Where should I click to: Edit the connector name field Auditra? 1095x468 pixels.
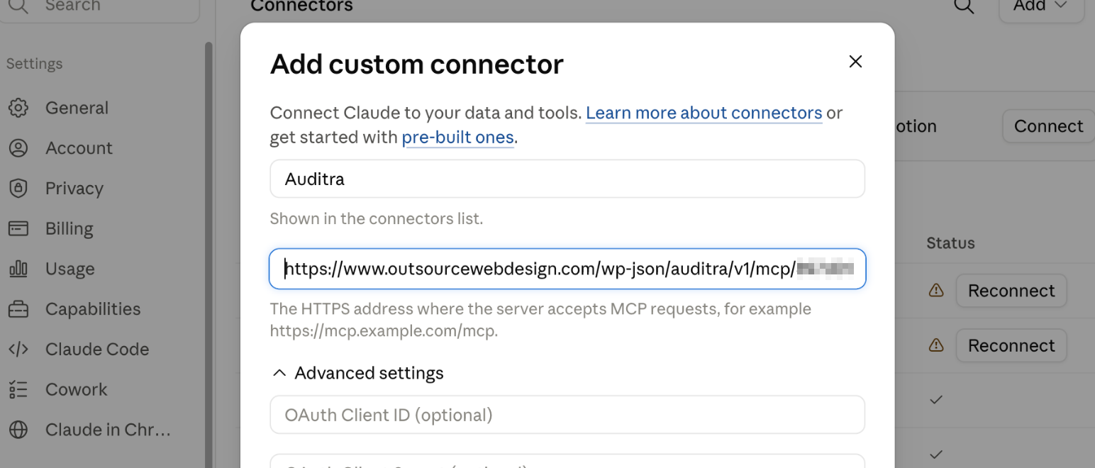click(x=567, y=179)
